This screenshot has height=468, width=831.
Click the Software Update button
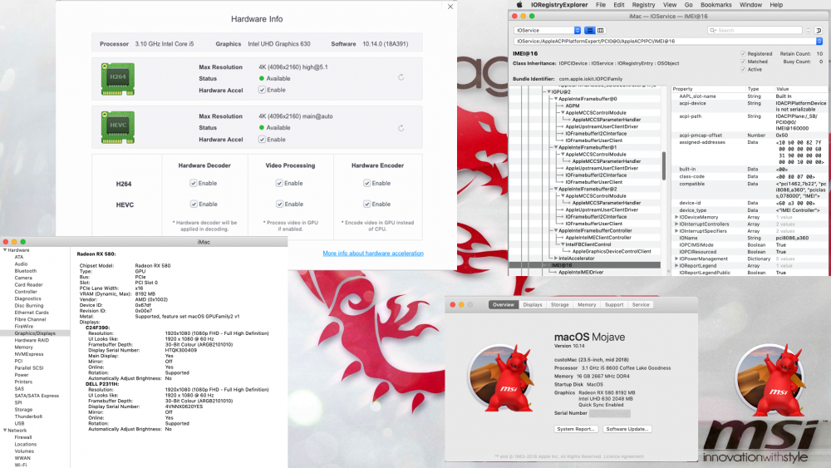coord(627,429)
